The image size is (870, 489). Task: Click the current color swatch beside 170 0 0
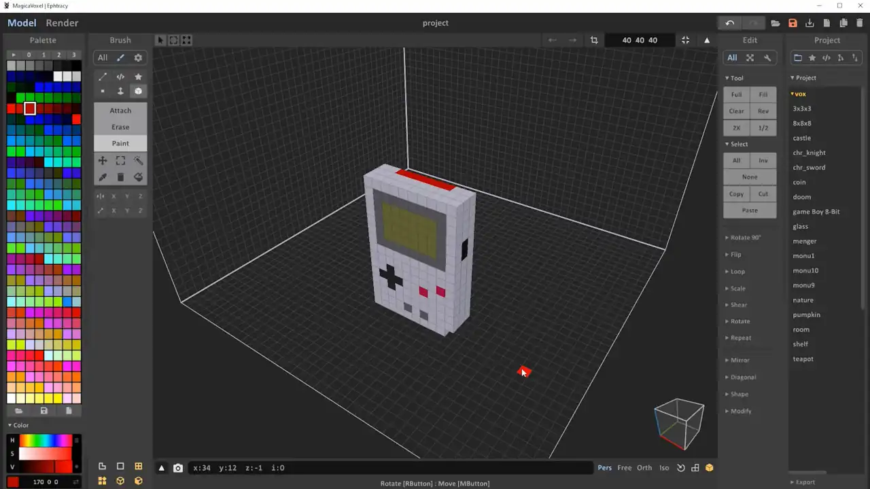click(13, 482)
